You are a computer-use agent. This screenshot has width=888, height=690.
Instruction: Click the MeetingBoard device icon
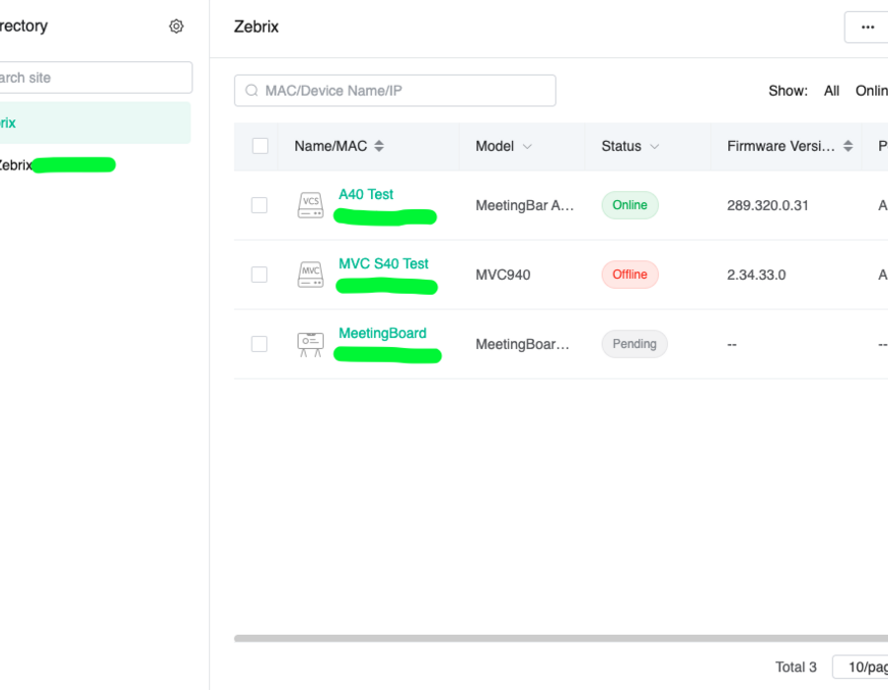tap(311, 344)
